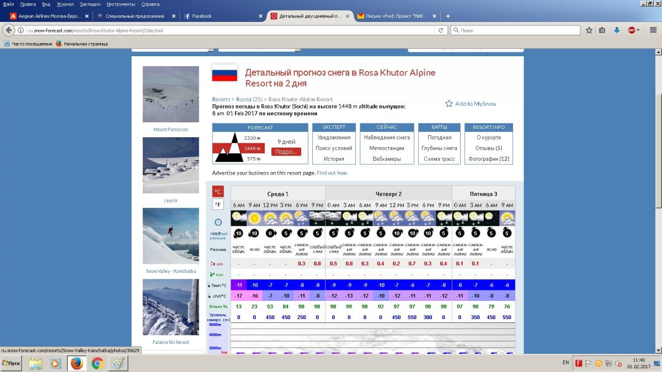Viewport: 662px width, 372px height.
Task: Open the Windows Пуск start menu
Action: coord(12,364)
